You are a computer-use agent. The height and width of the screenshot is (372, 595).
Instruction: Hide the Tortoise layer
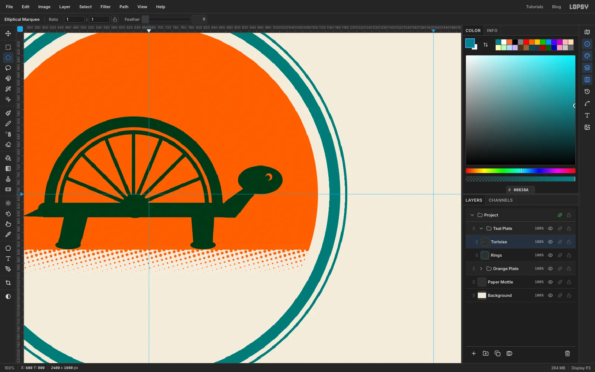(550, 242)
